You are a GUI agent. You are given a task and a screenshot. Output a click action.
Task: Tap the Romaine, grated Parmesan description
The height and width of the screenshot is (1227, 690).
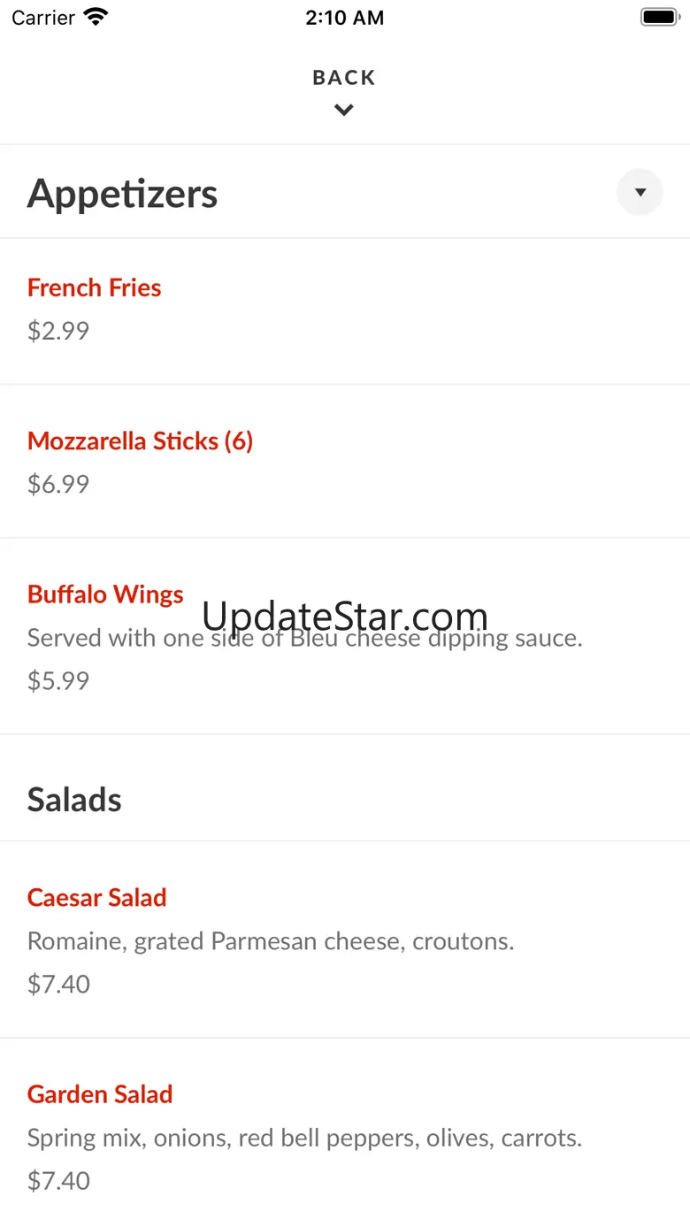(x=271, y=940)
